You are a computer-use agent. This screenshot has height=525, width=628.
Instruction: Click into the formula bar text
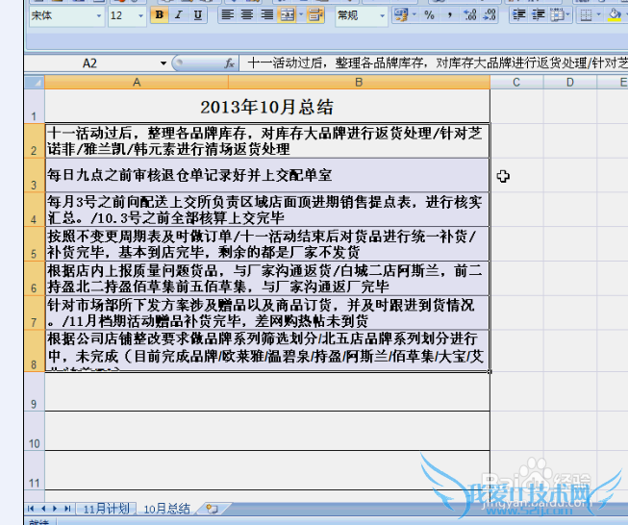(x=434, y=63)
